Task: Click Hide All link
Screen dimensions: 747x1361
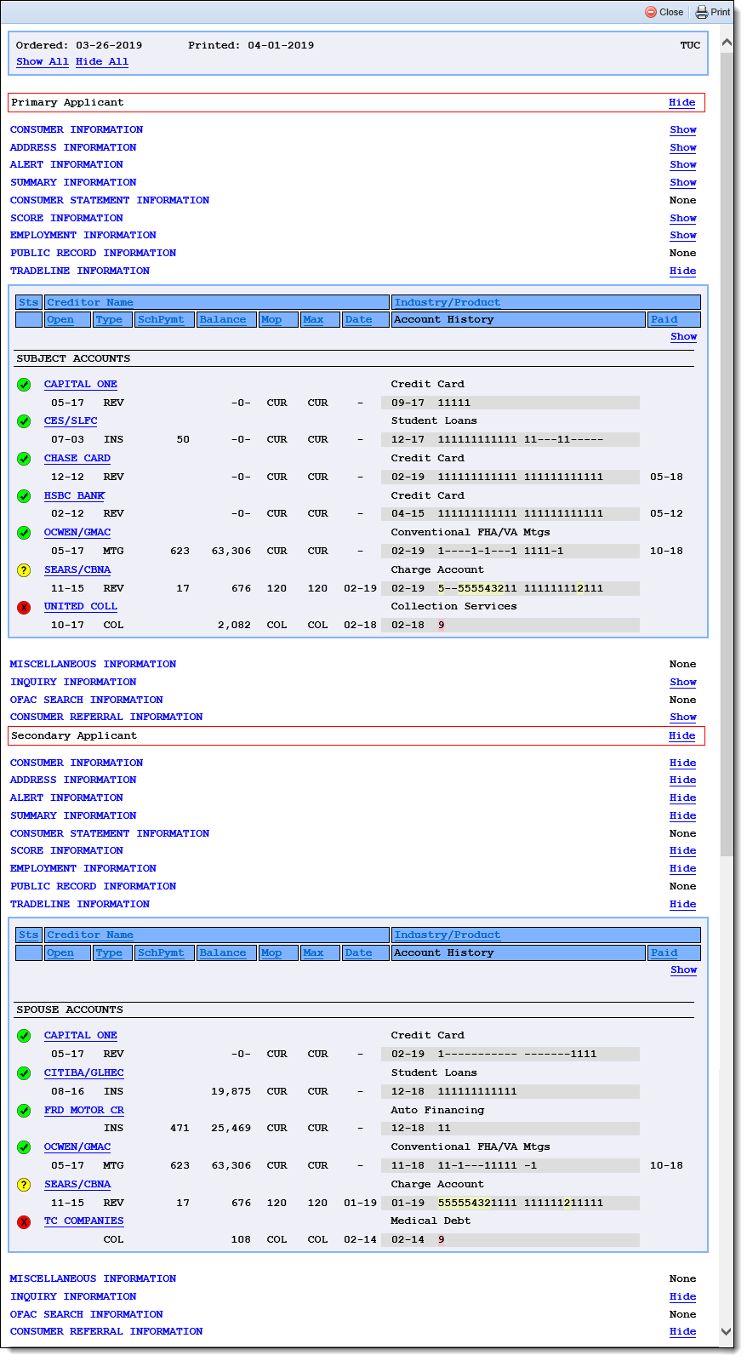Action: (x=102, y=61)
